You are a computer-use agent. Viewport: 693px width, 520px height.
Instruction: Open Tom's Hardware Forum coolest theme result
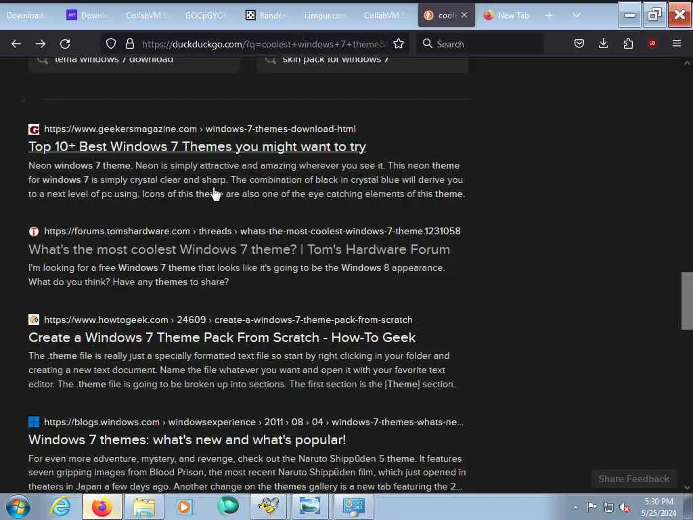tap(239, 249)
